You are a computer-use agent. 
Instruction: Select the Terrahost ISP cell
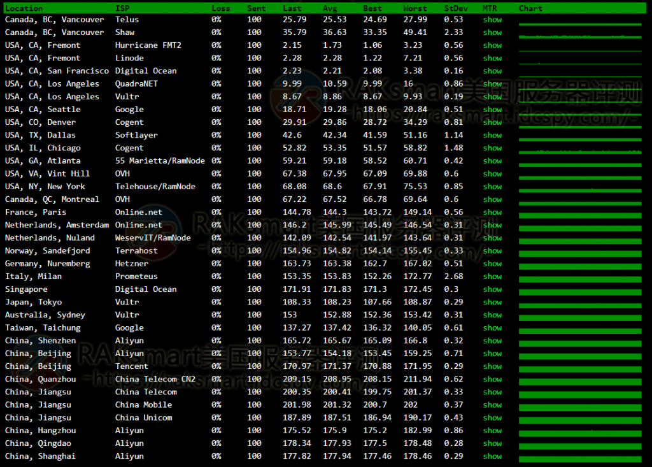coord(136,251)
